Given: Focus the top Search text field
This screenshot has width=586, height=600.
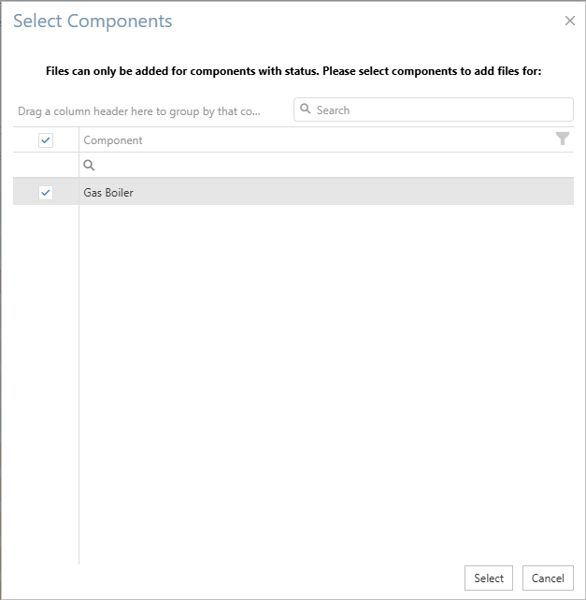Looking at the screenshot, I should 439,110.
